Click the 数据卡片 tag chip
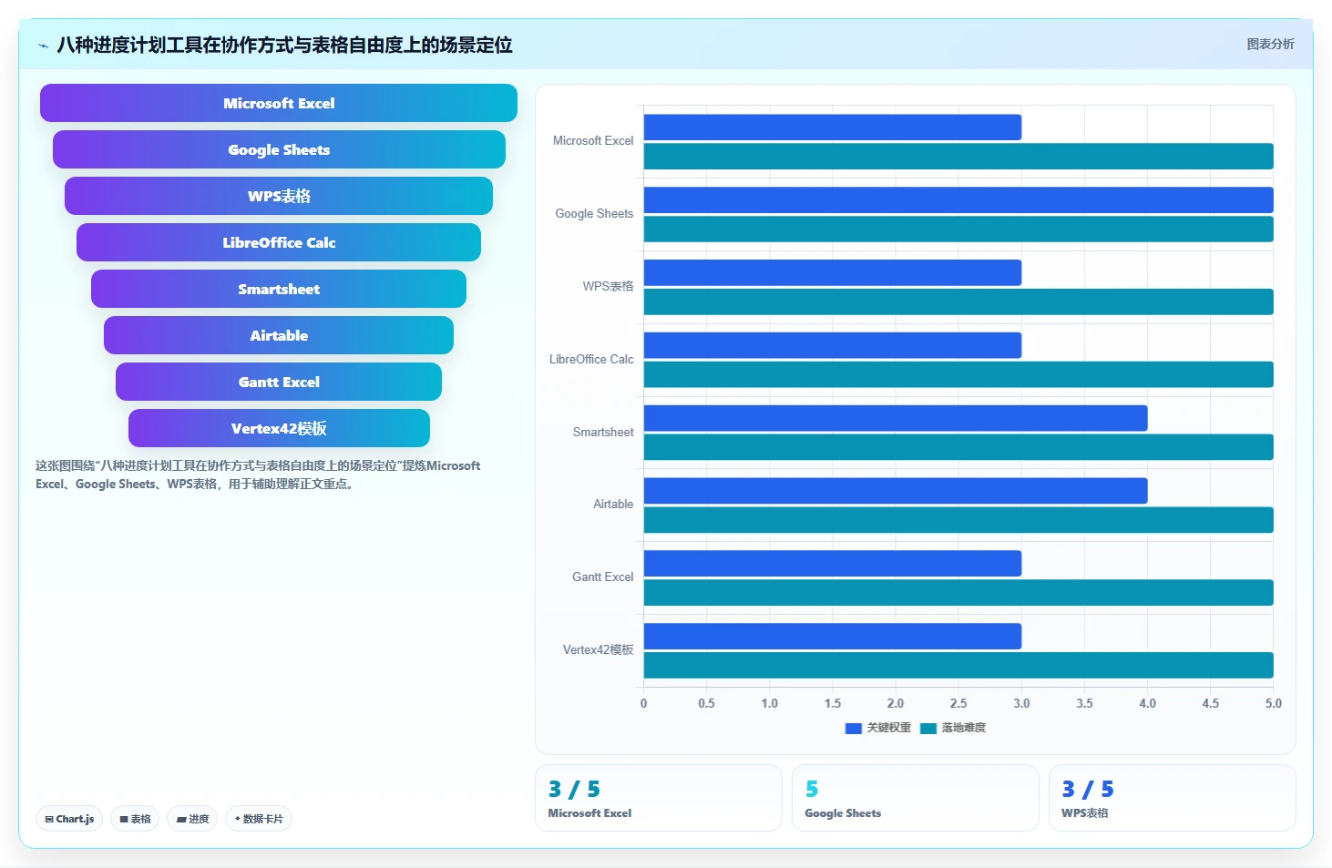This screenshot has height=868, width=1332. point(259,819)
